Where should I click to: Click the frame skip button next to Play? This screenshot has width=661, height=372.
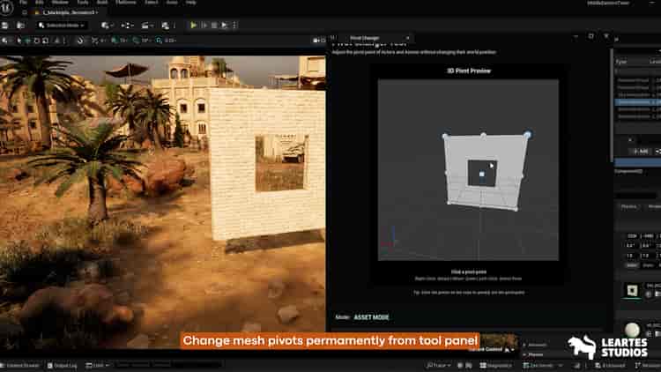point(204,26)
